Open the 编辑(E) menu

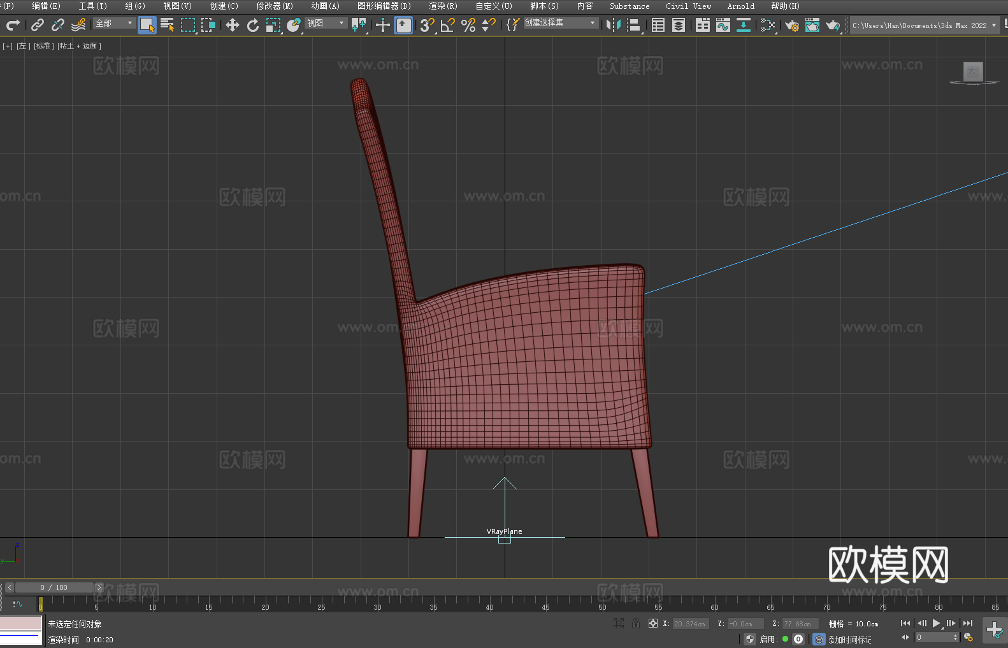47,6
